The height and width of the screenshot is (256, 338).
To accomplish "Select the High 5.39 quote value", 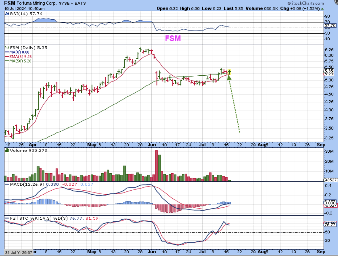I will (x=189, y=9).
